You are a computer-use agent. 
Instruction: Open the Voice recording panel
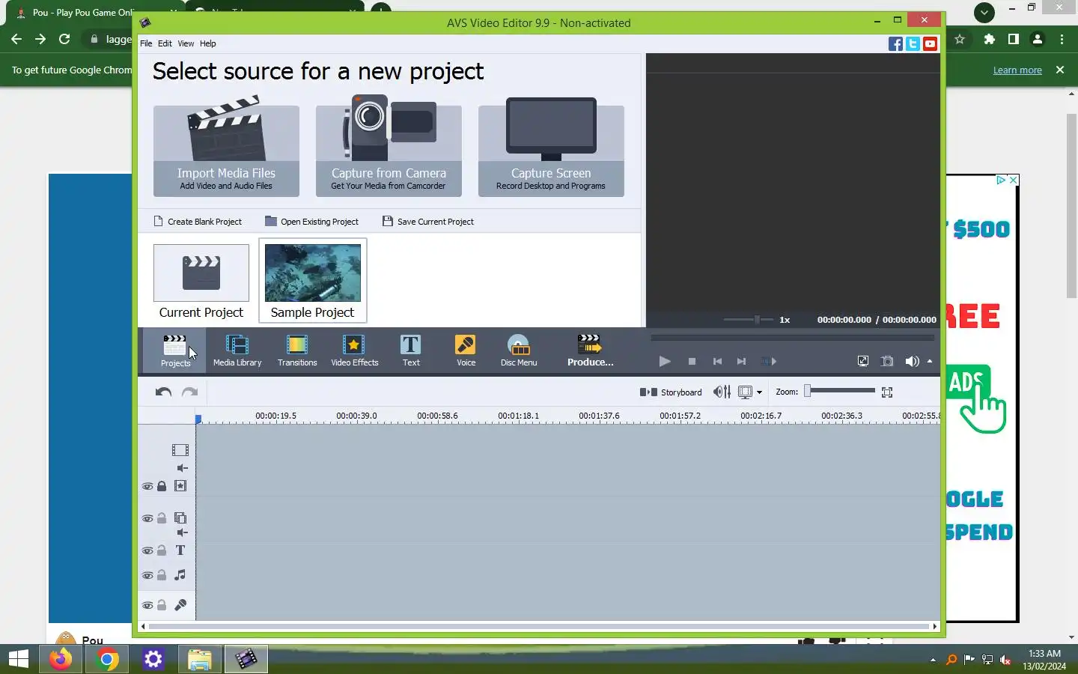466,350
